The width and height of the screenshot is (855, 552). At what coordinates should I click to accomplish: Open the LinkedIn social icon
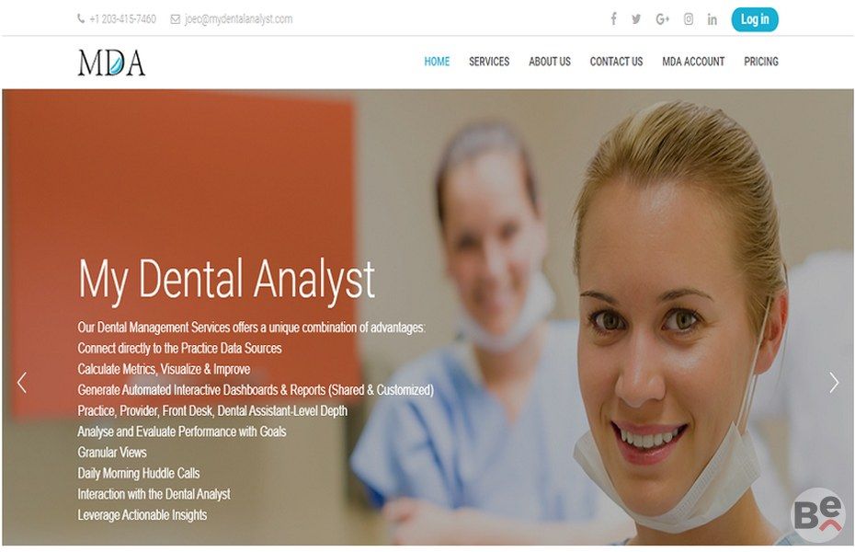pyautogui.click(x=712, y=19)
